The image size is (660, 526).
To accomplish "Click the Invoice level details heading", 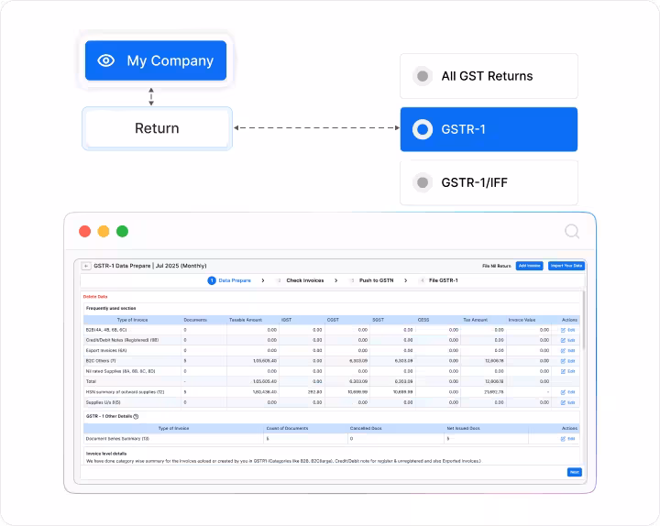I will [x=106, y=454].
